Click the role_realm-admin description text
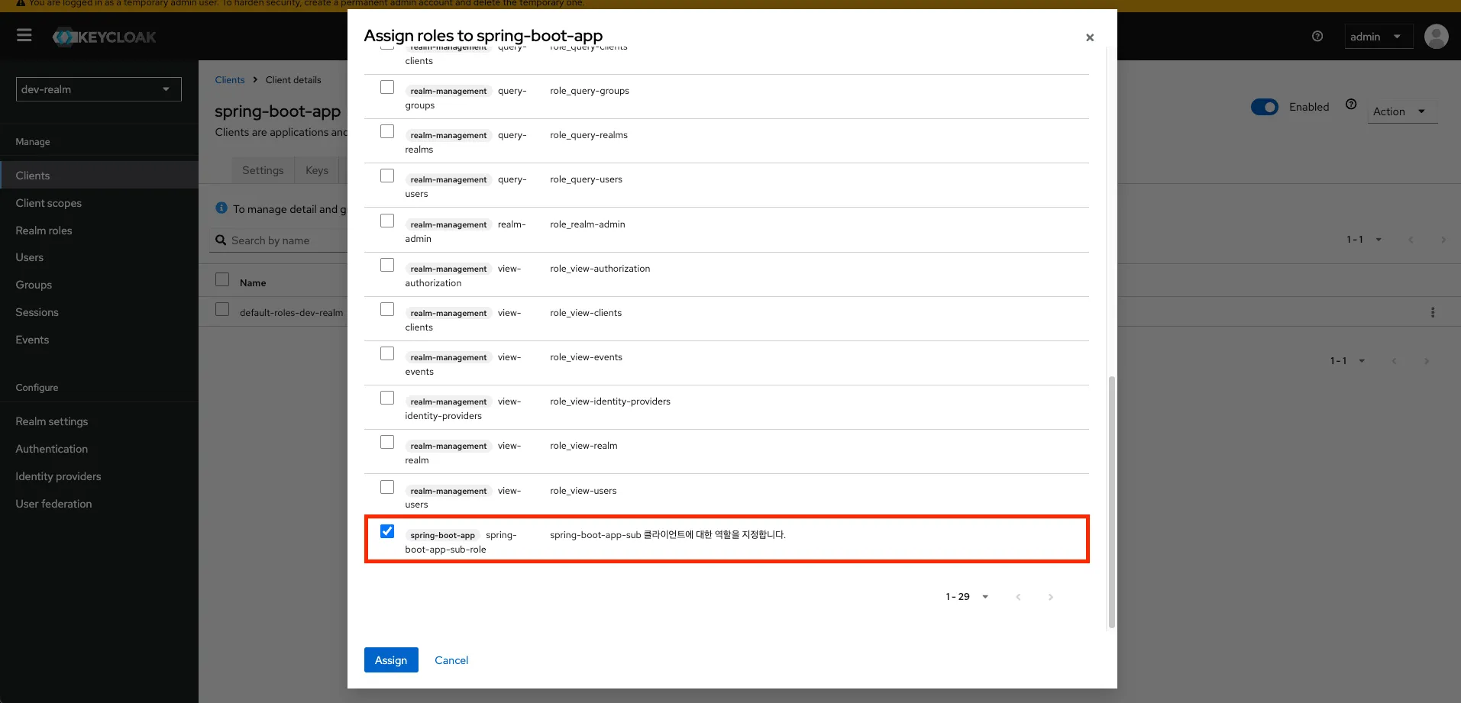This screenshot has height=703, width=1461. pos(587,224)
